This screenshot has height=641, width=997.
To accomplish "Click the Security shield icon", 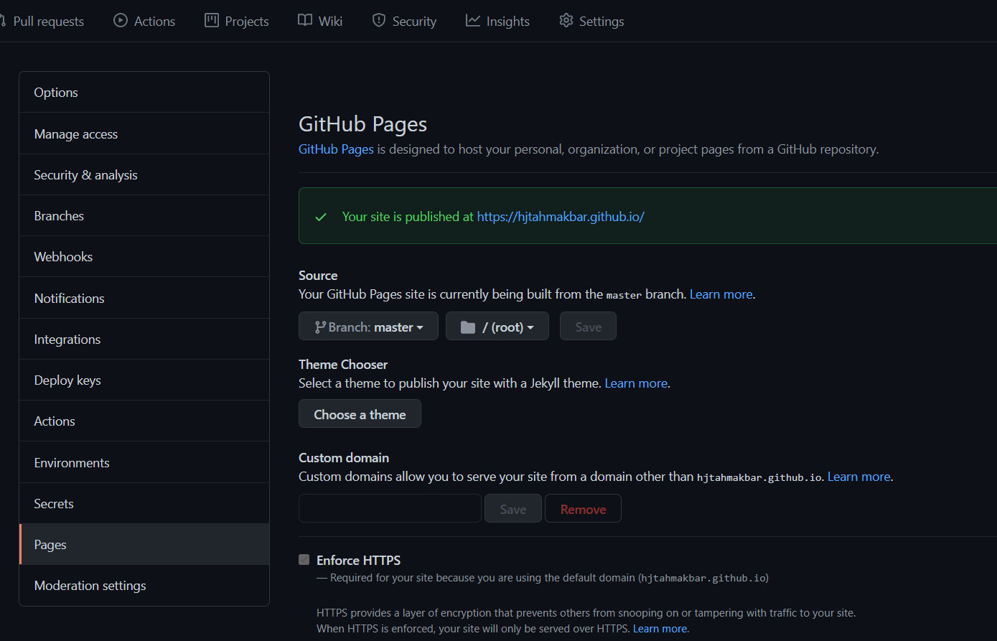I will [x=379, y=21].
